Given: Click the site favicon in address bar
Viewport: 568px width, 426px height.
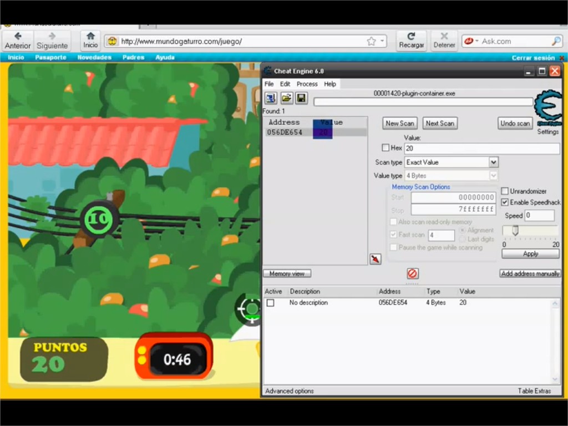Looking at the screenshot, I should coord(112,41).
